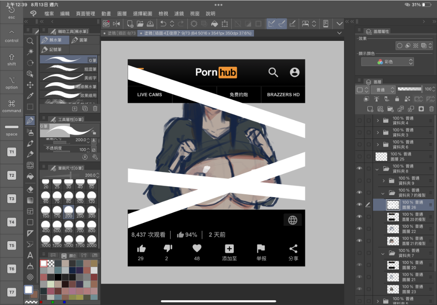Select the rectangular selection marquee tool
The height and width of the screenshot is (305, 437).
click(x=30, y=107)
